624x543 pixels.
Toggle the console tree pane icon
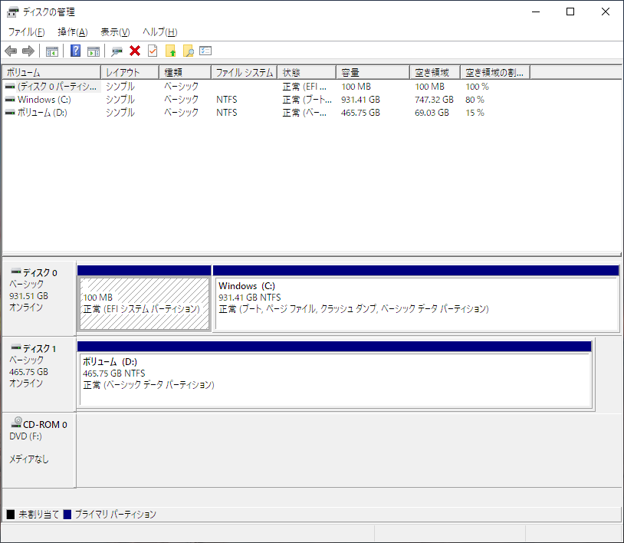tap(52, 51)
